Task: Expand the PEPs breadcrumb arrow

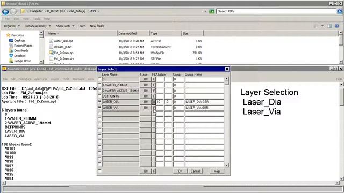Action: pos(98,11)
